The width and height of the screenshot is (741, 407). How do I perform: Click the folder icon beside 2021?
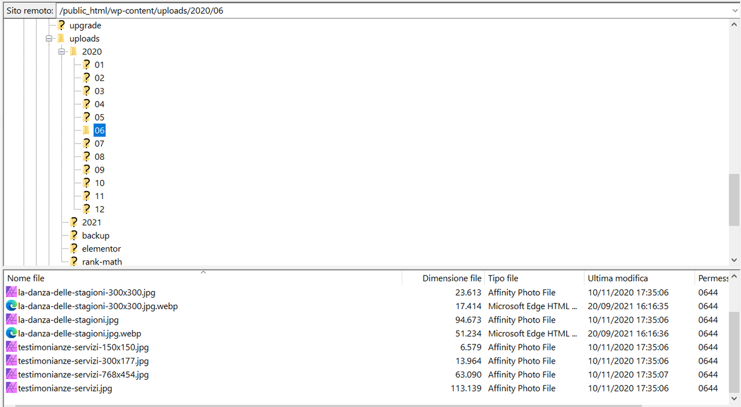point(74,222)
